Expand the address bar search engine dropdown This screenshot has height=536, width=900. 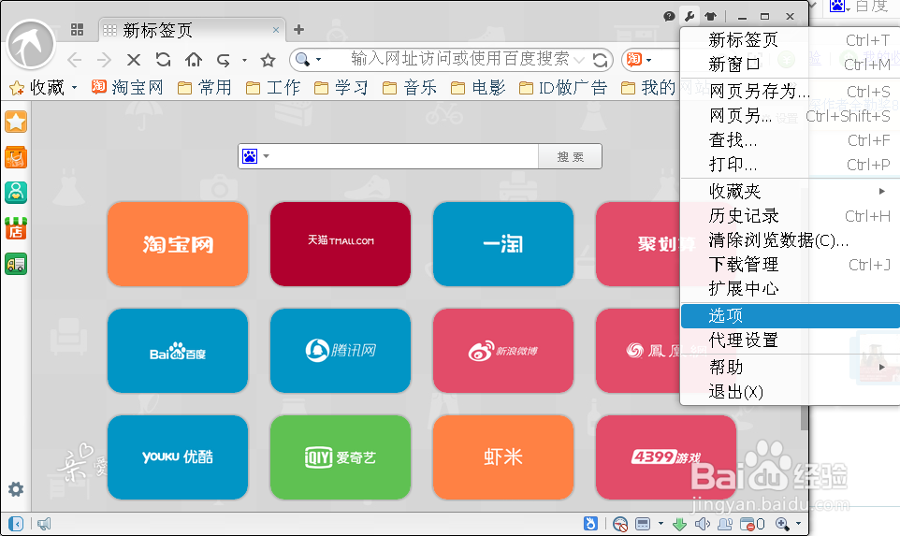(x=319, y=59)
